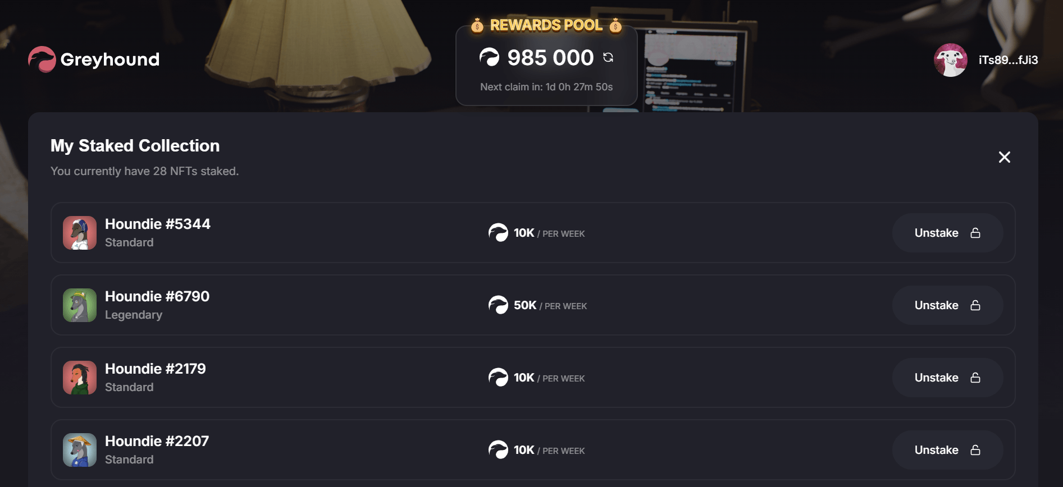Viewport: 1063px width, 487px height.
Task: Refresh the rewards pool amount
Action: (608, 57)
